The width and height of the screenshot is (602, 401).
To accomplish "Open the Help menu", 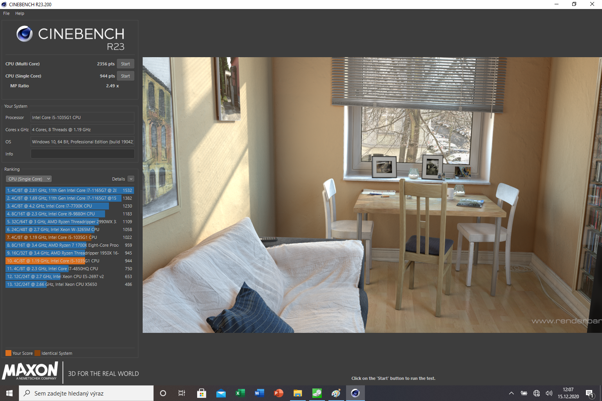I will coord(20,13).
